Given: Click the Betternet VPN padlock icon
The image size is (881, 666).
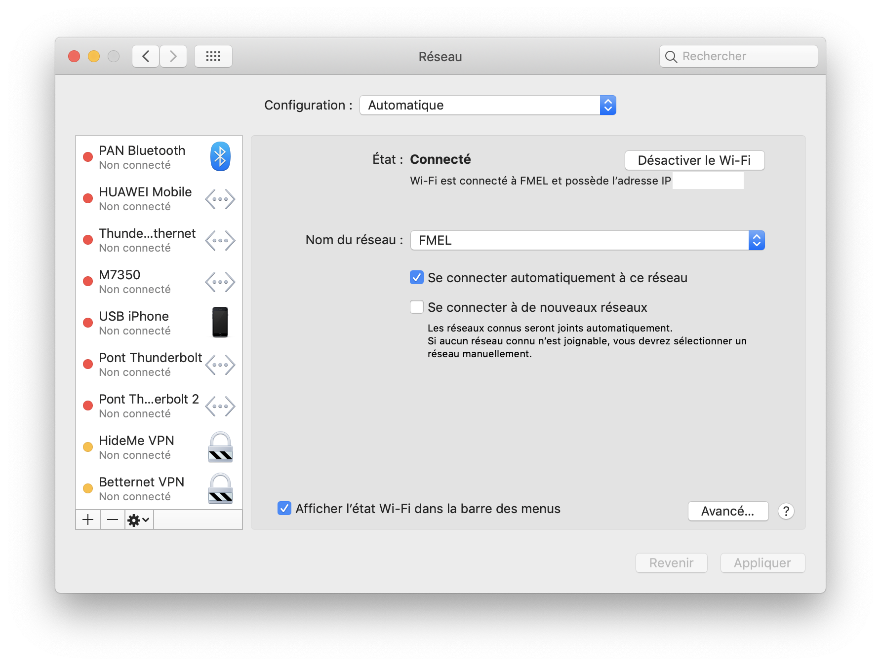Looking at the screenshot, I should (x=220, y=488).
